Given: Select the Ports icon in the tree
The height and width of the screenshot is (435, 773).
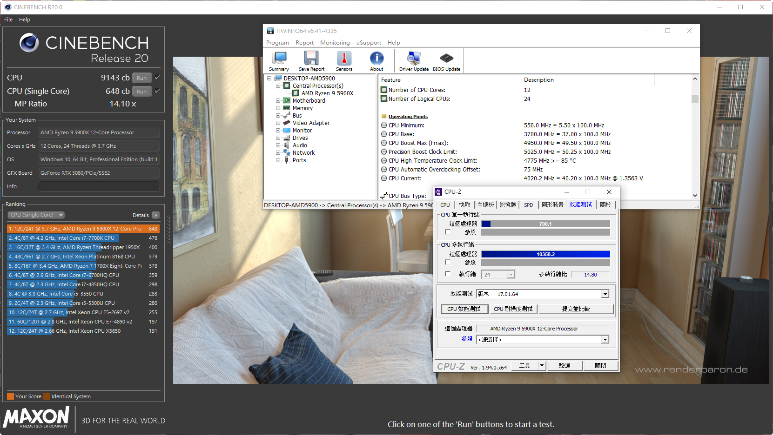Looking at the screenshot, I should (x=287, y=160).
